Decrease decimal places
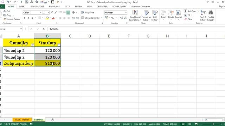This screenshot has width=225, height=126. coord(126,18)
